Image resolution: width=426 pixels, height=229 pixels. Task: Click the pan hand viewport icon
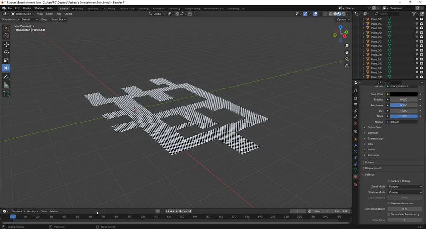coord(346,53)
